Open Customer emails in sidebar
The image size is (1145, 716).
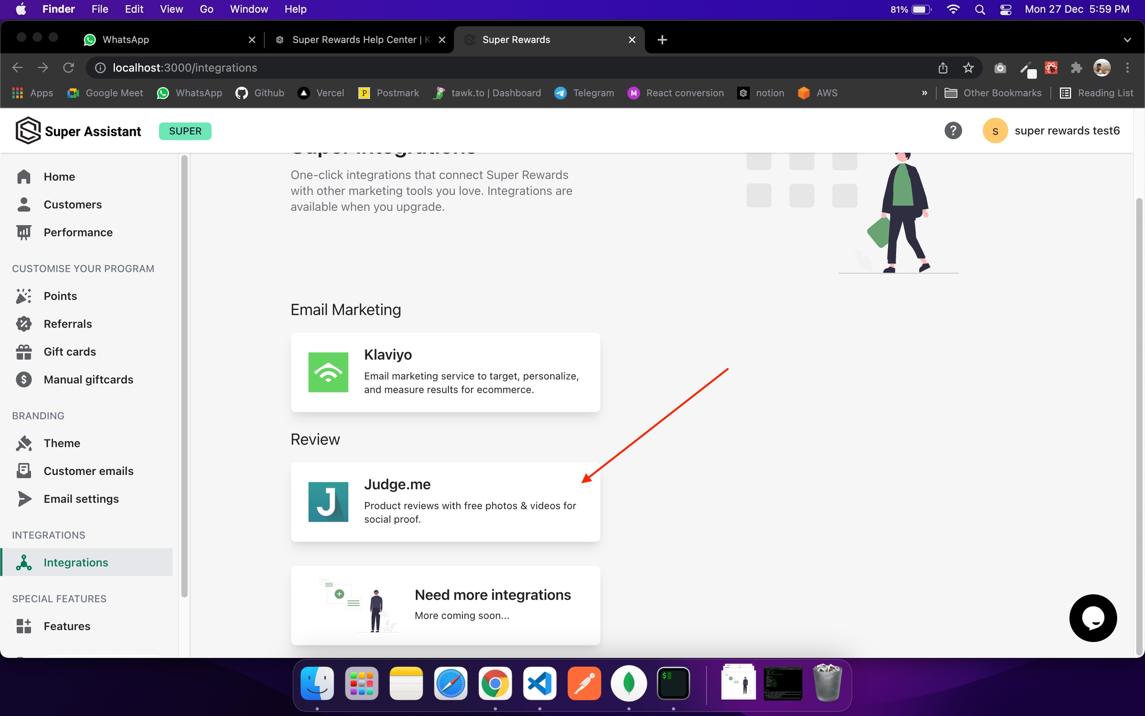coord(88,471)
